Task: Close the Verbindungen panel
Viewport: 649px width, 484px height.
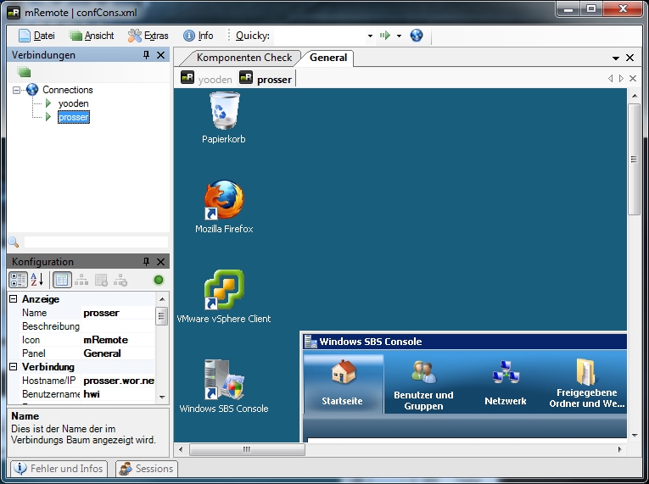Action: pyautogui.click(x=160, y=55)
